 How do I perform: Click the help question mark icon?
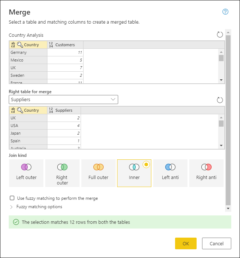click(x=225, y=12)
